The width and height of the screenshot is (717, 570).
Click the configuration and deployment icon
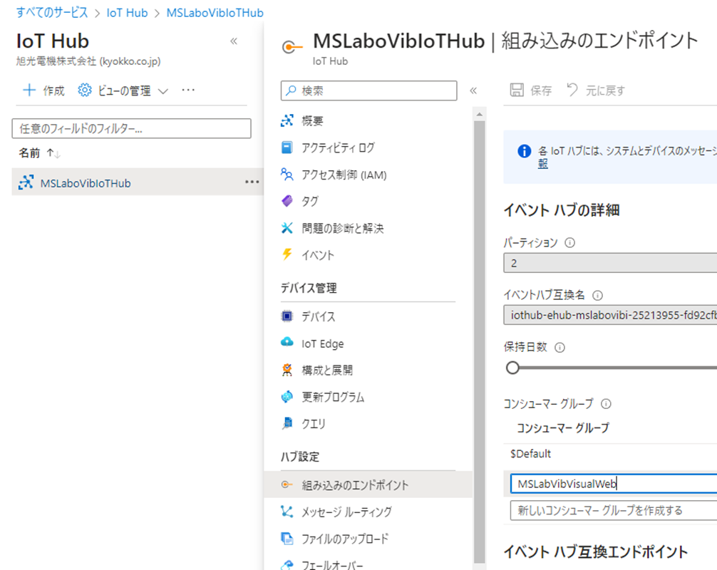click(287, 369)
